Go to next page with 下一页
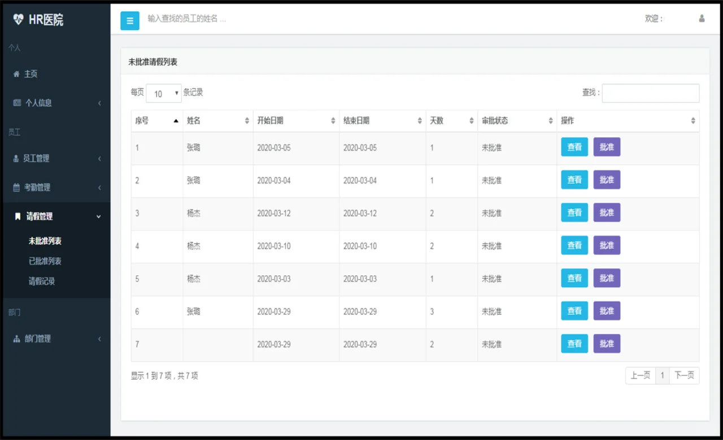Viewport: 723px width, 440px height. point(684,375)
